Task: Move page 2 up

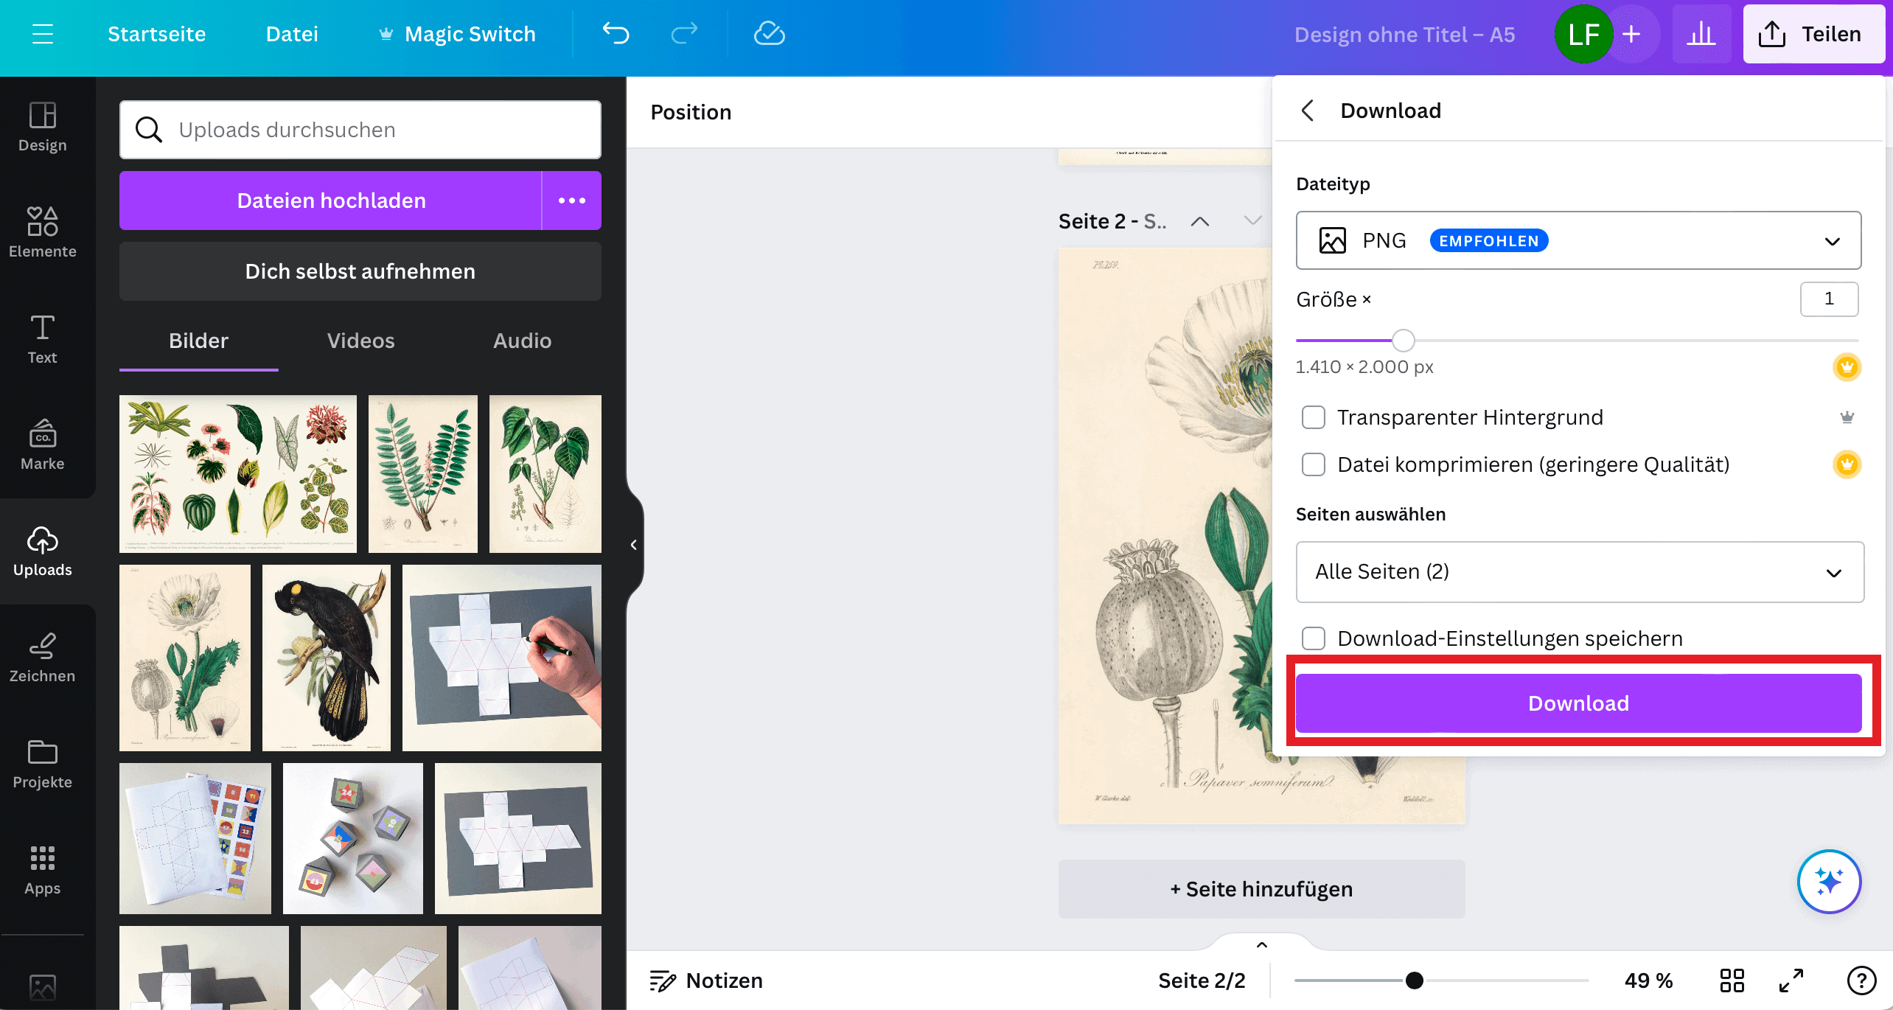Action: point(1200,221)
